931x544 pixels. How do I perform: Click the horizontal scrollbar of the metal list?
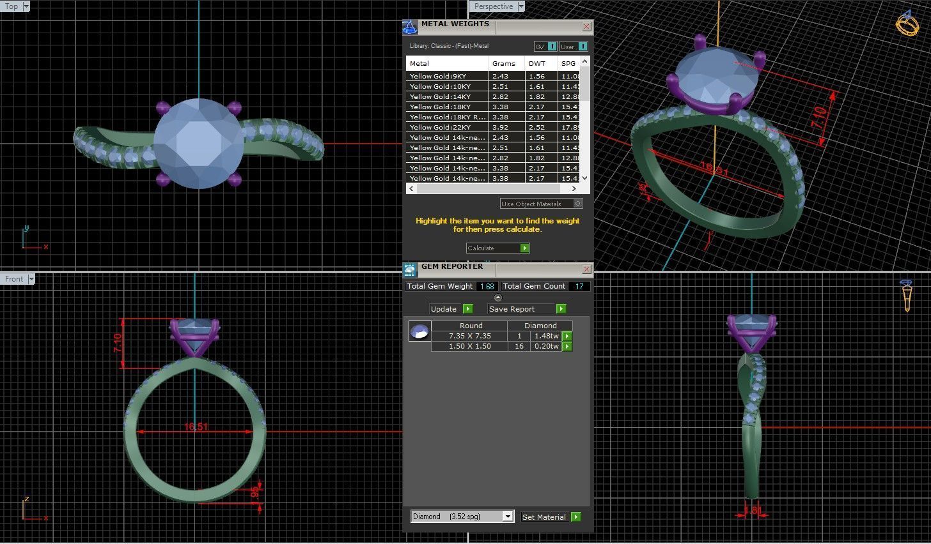492,188
